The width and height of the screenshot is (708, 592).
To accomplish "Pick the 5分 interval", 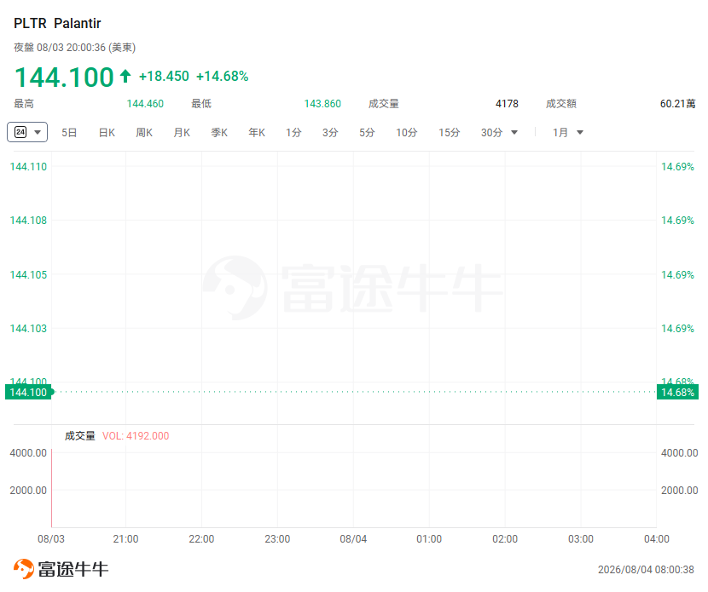I will pyautogui.click(x=367, y=133).
